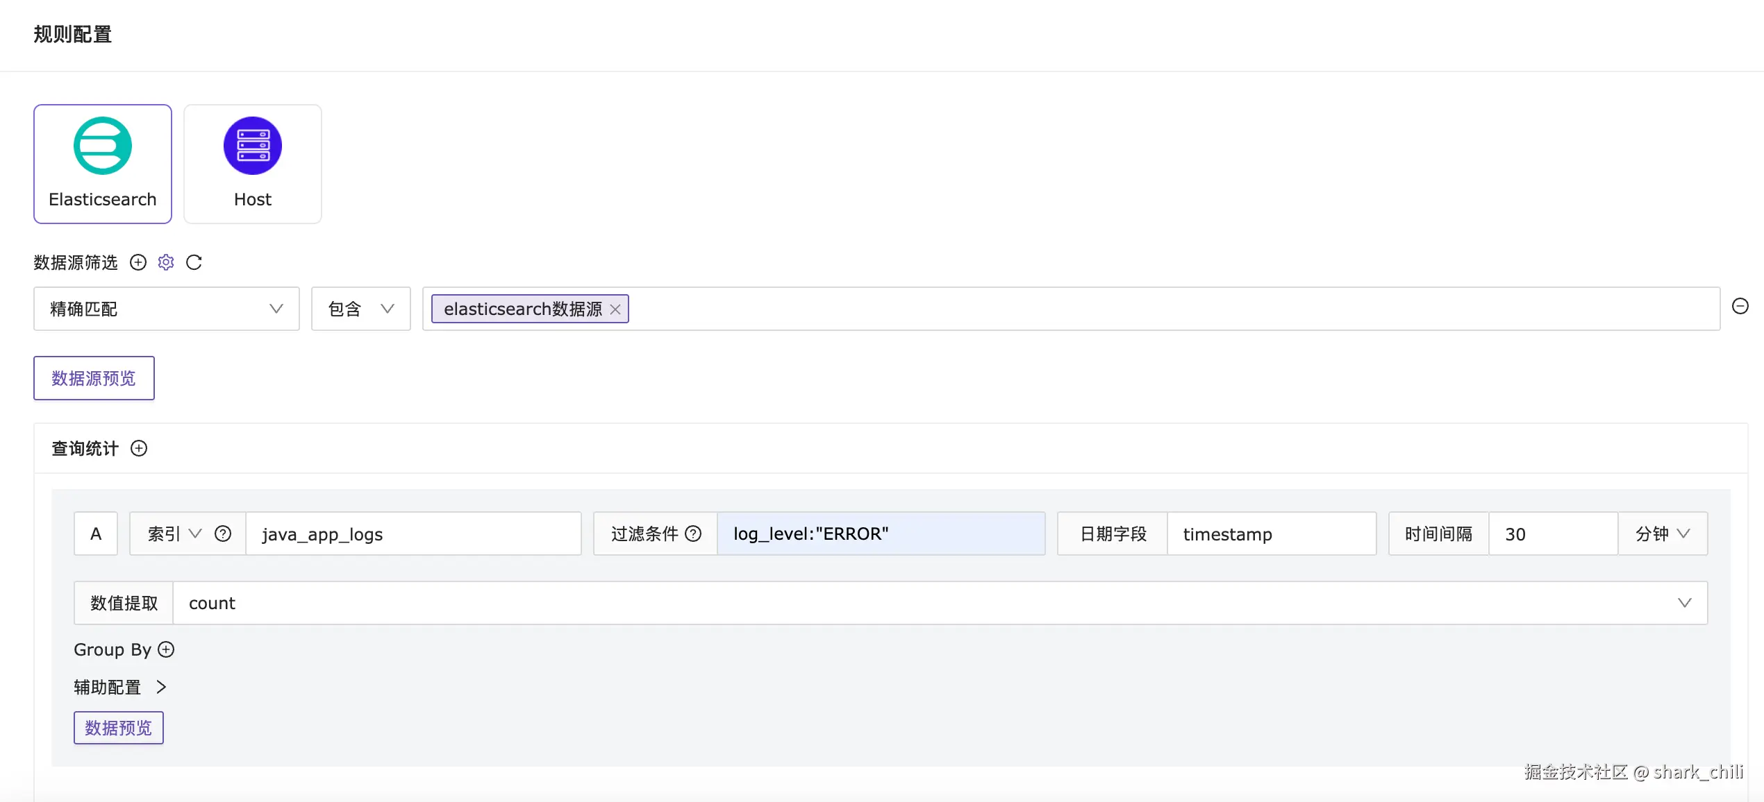Open the 精确匹配 match type dropdown

tap(167, 309)
